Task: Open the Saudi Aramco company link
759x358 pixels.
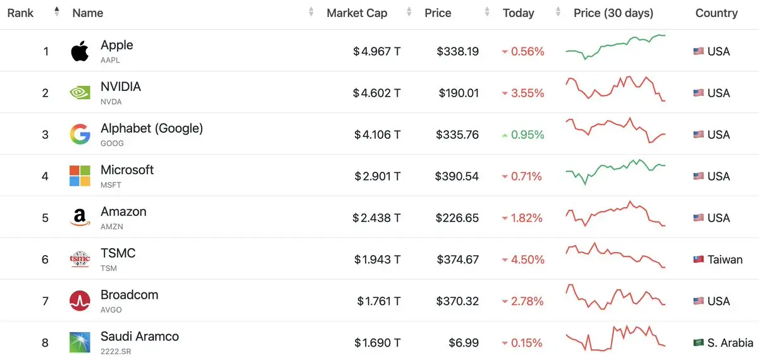Action: pyautogui.click(x=140, y=337)
